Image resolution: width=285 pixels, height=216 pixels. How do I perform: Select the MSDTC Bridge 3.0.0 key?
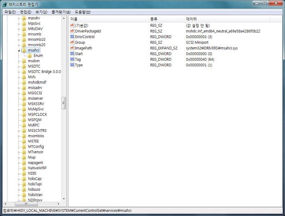(x=44, y=72)
